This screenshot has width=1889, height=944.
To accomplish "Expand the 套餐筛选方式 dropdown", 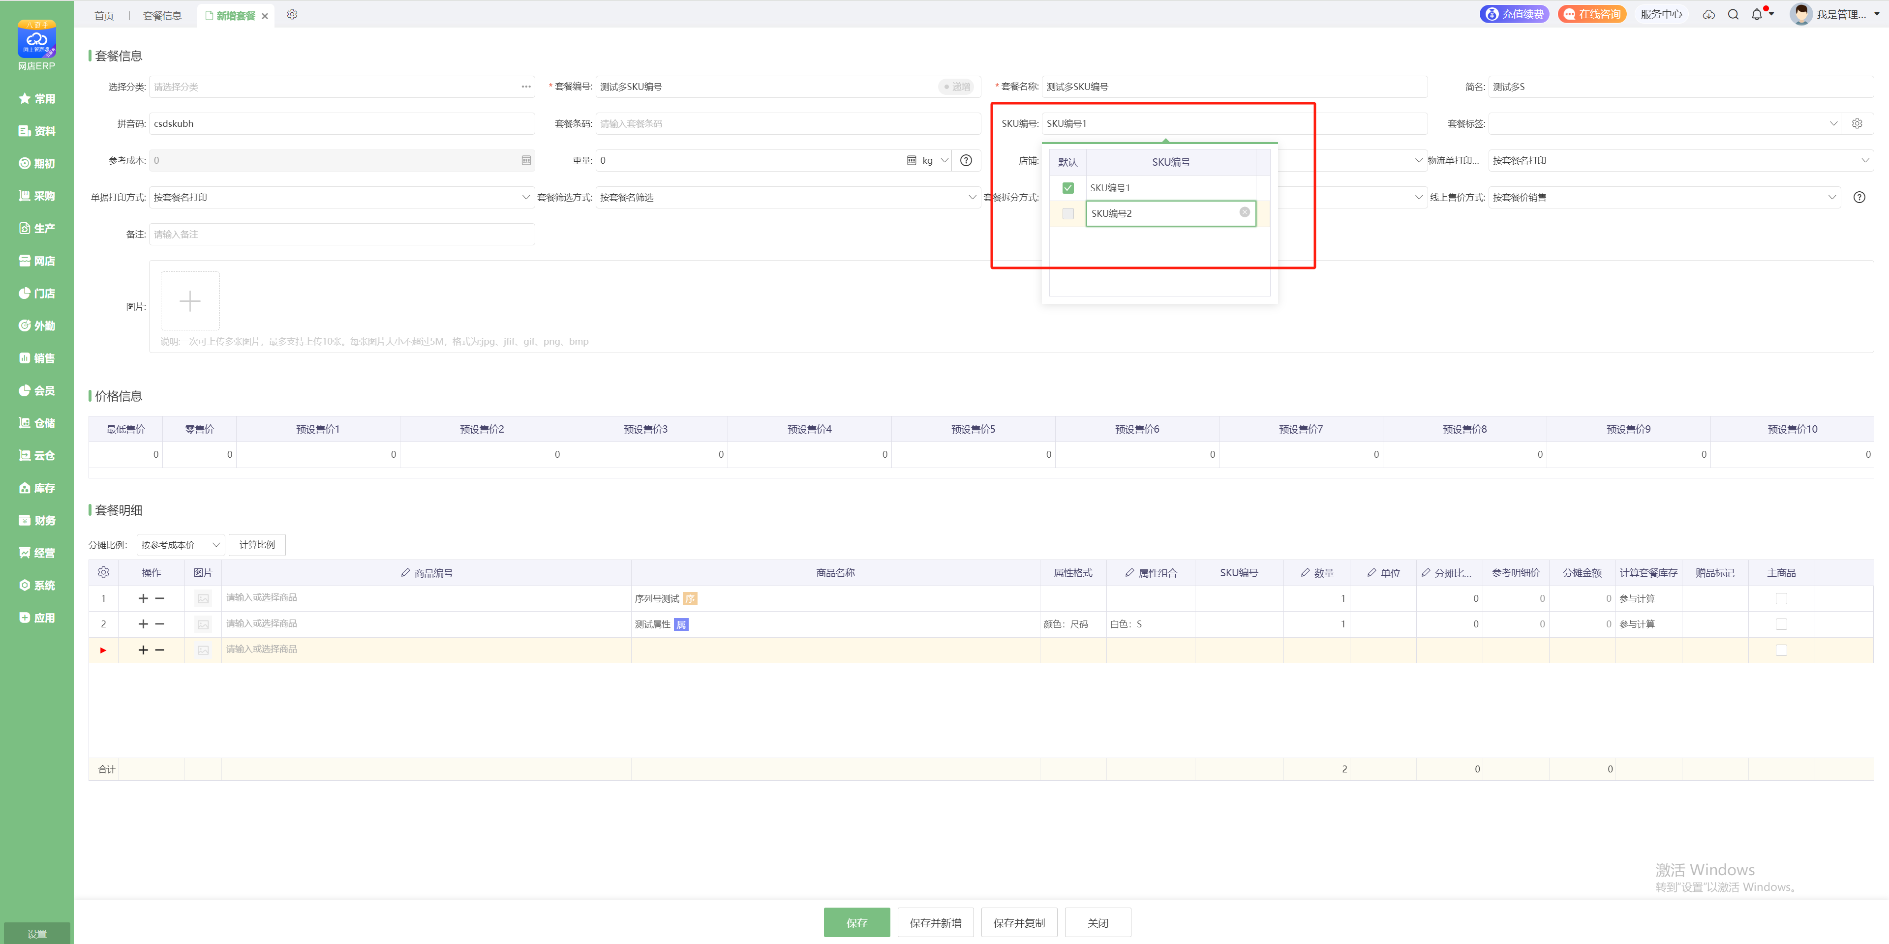I will coord(973,197).
